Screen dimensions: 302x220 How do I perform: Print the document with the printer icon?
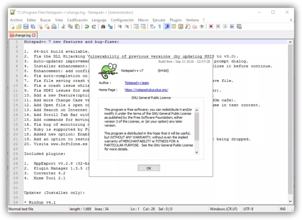pyautogui.click(x=54, y=26)
